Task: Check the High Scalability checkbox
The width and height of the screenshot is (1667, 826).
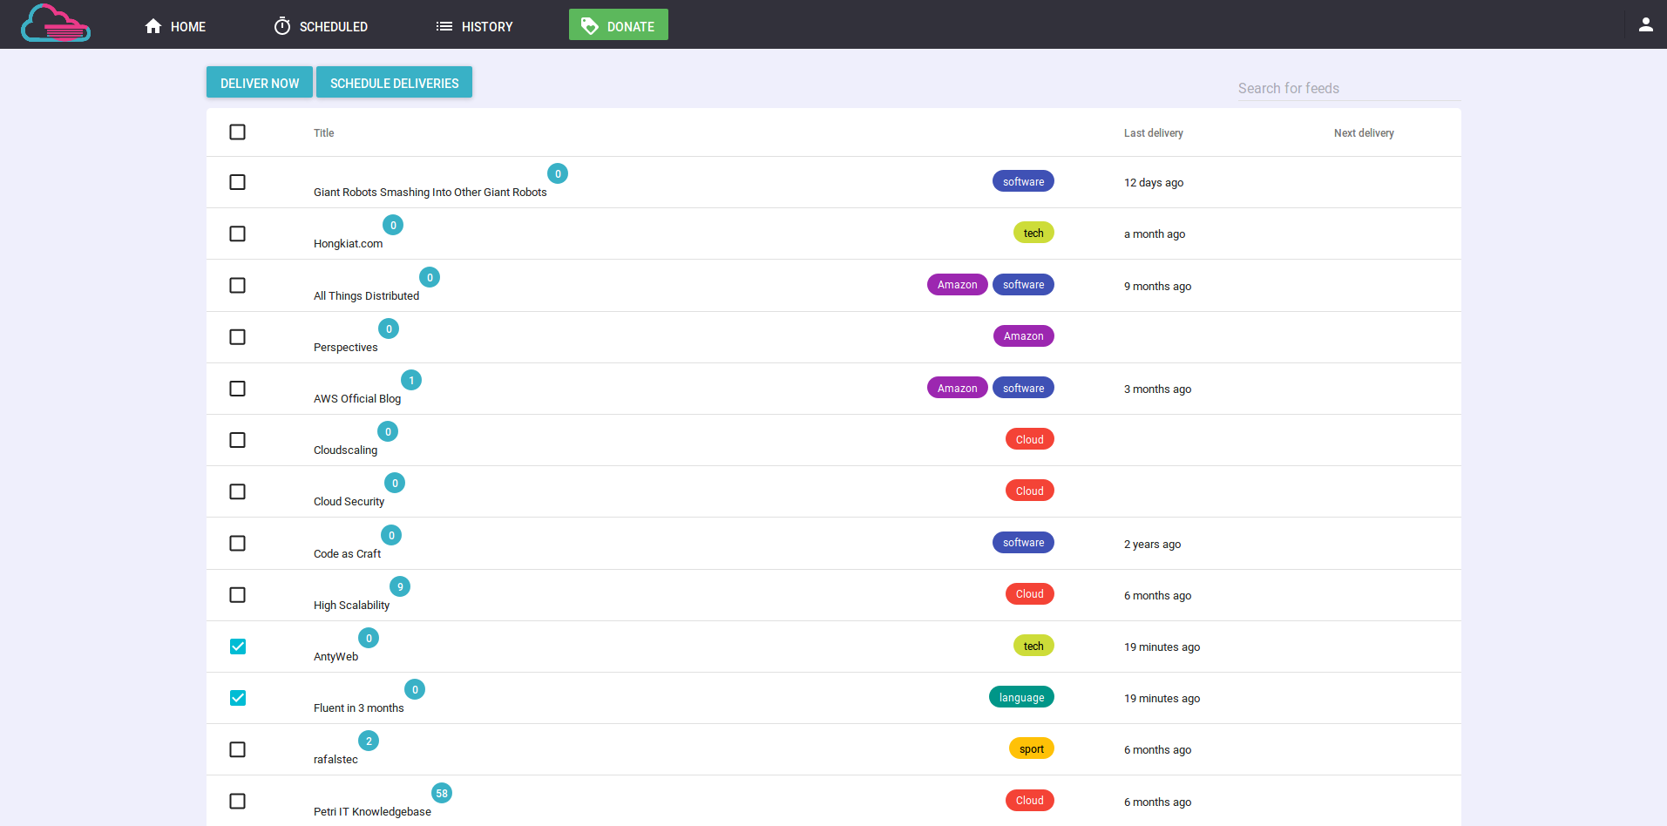Action: coord(237,594)
